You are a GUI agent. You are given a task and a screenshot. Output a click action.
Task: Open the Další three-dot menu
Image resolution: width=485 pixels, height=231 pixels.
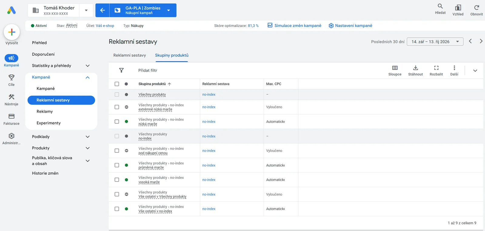point(454,68)
